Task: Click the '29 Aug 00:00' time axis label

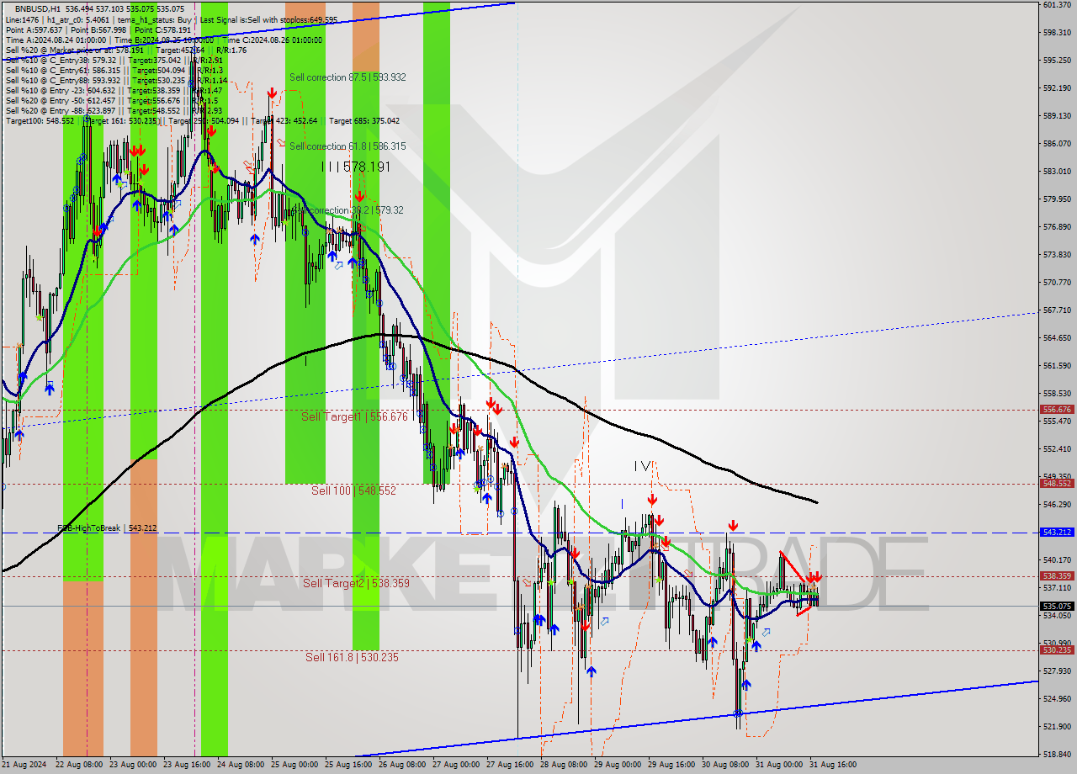Action: click(x=617, y=765)
